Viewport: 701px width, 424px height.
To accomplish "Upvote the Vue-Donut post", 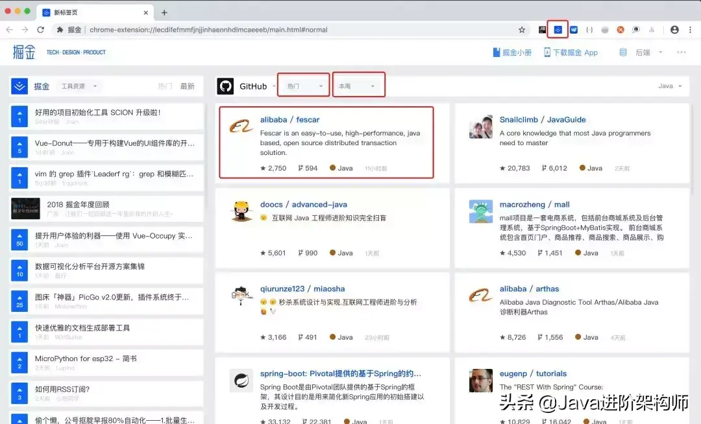I will pyautogui.click(x=19, y=147).
